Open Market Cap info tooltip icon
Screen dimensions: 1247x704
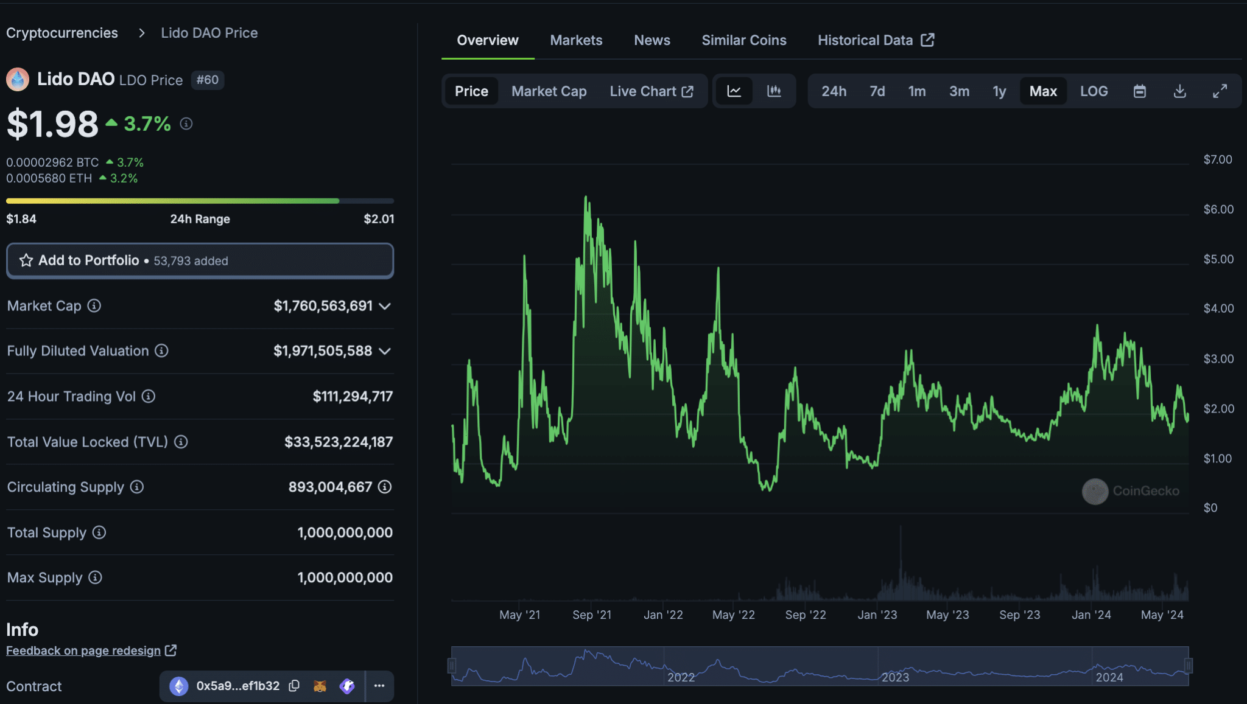point(94,306)
